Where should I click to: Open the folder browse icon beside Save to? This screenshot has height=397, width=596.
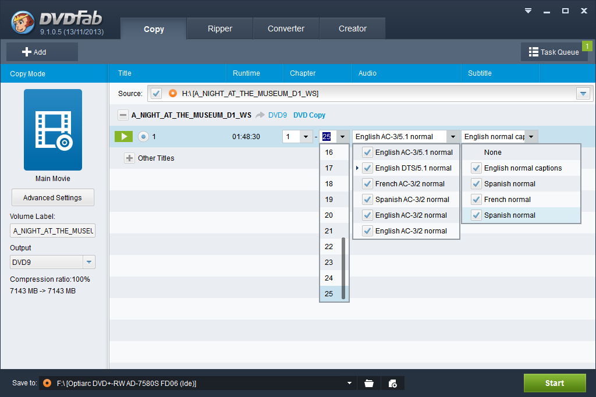[368, 383]
